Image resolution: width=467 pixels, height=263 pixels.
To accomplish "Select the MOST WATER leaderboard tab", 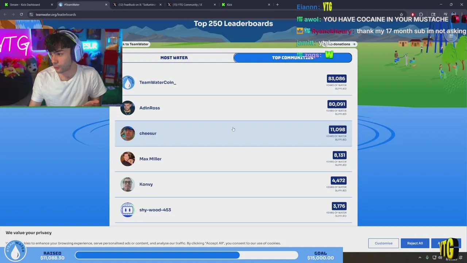I will tap(174, 58).
